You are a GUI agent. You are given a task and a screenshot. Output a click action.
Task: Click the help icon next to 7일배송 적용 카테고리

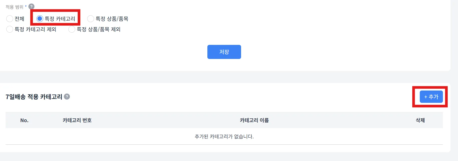[67, 97]
